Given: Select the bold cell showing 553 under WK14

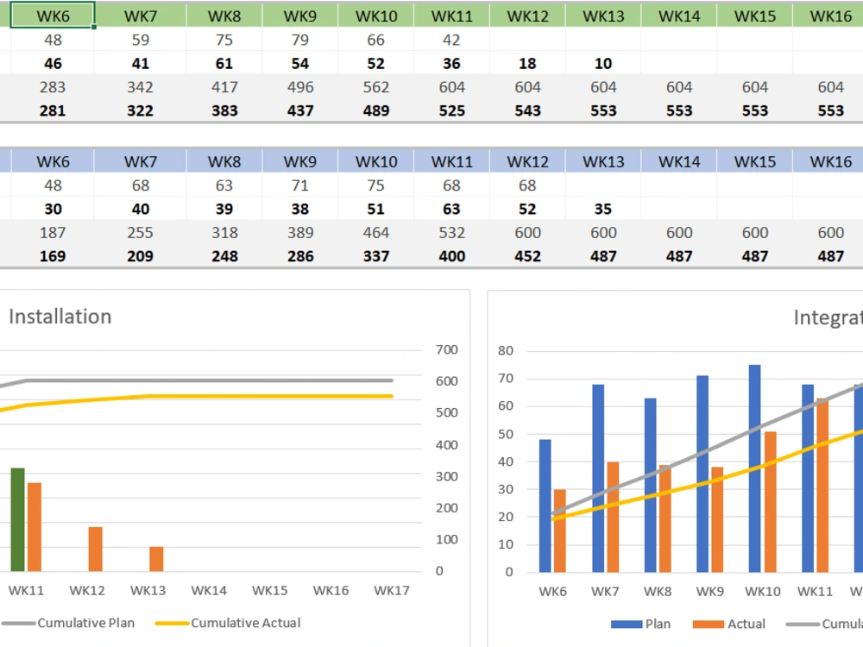Looking at the screenshot, I should pyautogui.click(x=678, y=110).
